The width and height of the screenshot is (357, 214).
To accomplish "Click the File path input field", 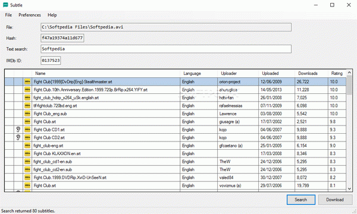I will tap(166, 27).
